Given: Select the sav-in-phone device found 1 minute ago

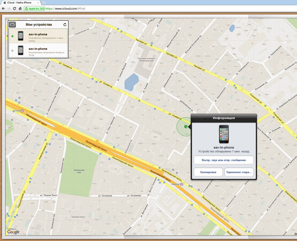Looking at the screenshot, I should tap(38, 36).
